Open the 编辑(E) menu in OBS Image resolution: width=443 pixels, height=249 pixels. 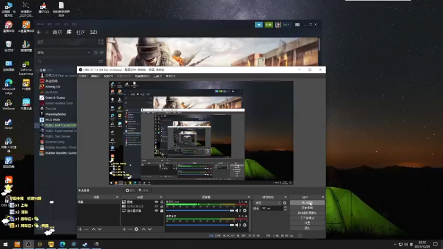[95, 76]
